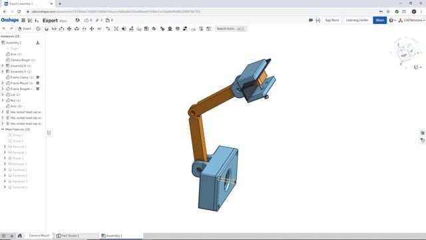
Task: Click the icon right of Frame Clamp <1>
Action: tap(38, 77)
